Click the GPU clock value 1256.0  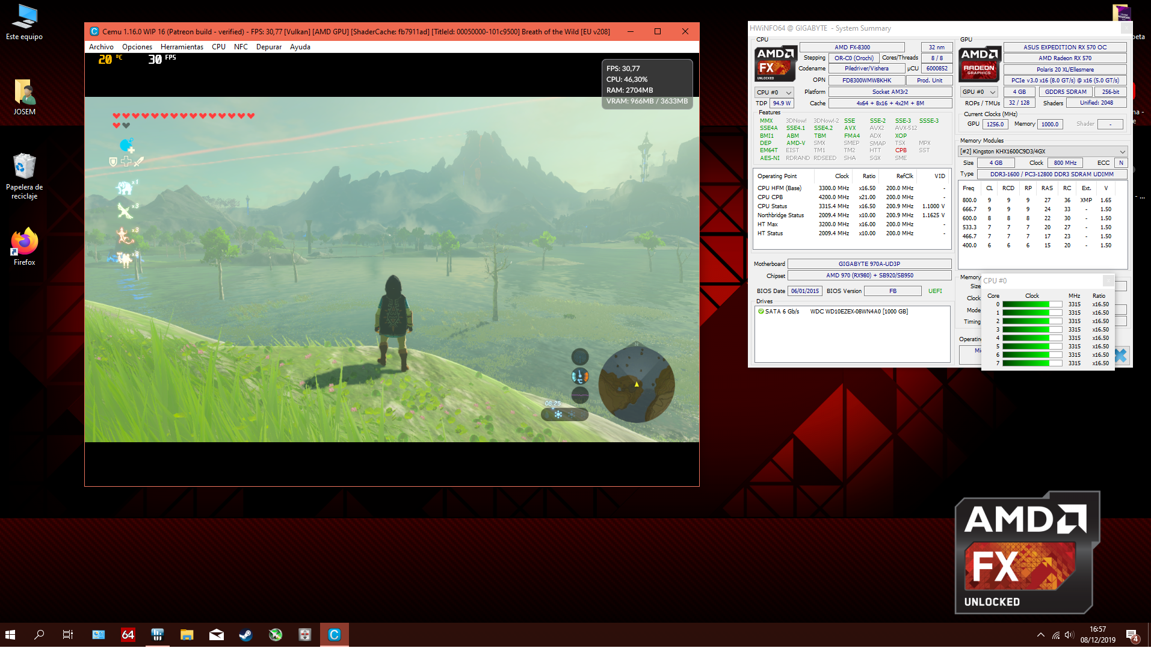(995, 125)
